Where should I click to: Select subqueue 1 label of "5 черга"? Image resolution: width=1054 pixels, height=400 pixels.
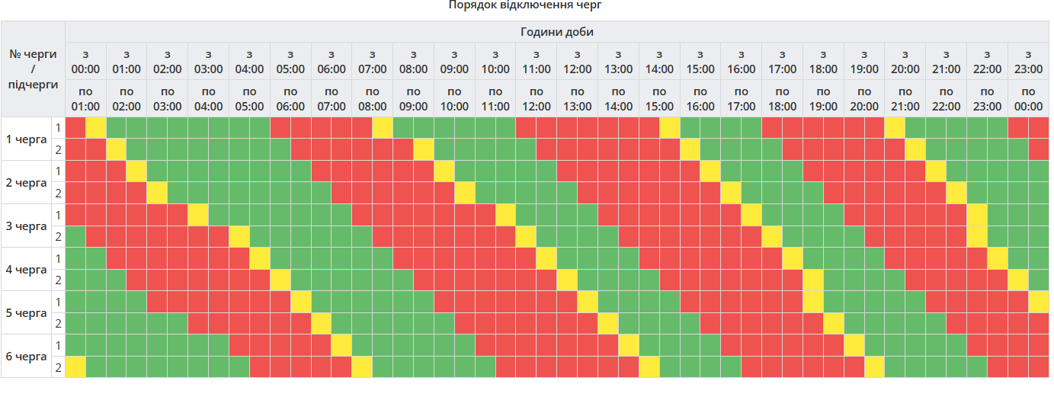click(x=58, y=302)
